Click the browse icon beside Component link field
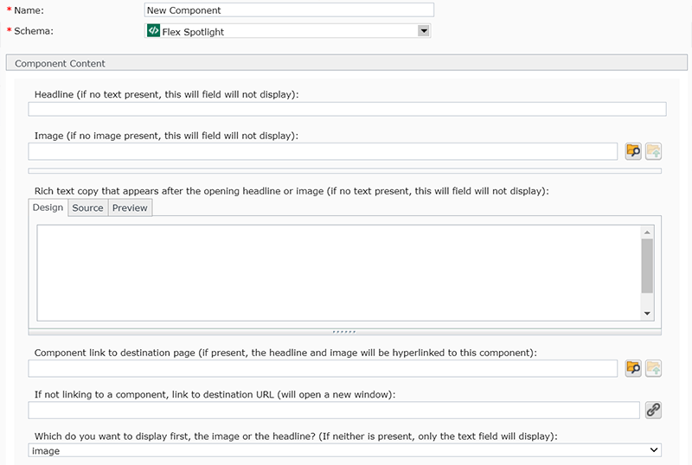The width and height of the screenshot is (692, 465). coord(633,368)
